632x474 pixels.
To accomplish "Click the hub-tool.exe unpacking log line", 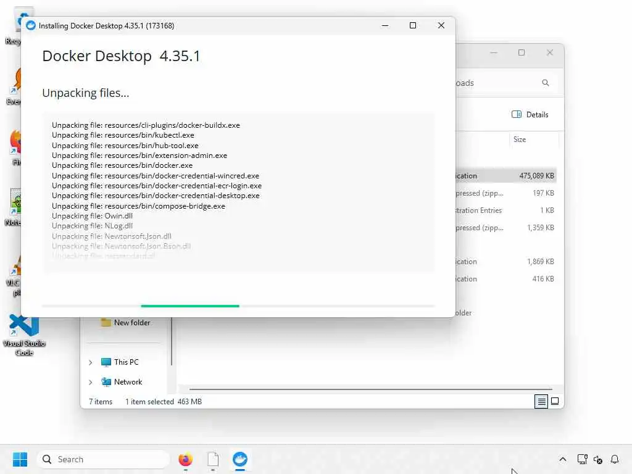I will [x=125, y=146].
